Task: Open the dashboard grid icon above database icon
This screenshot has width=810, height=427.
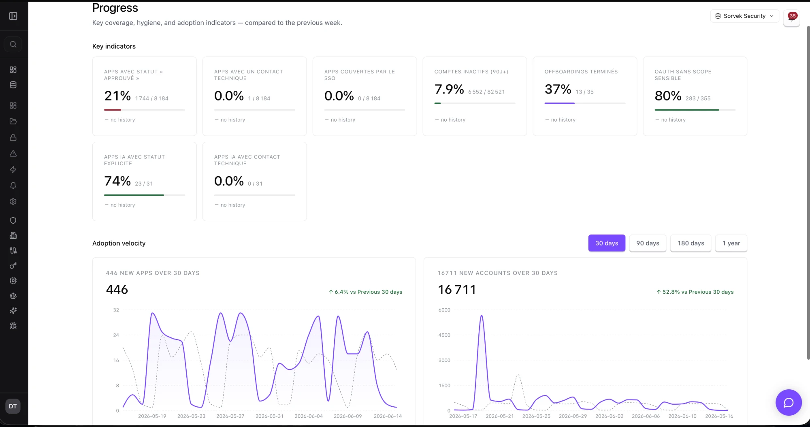Action: coord(13,70)
